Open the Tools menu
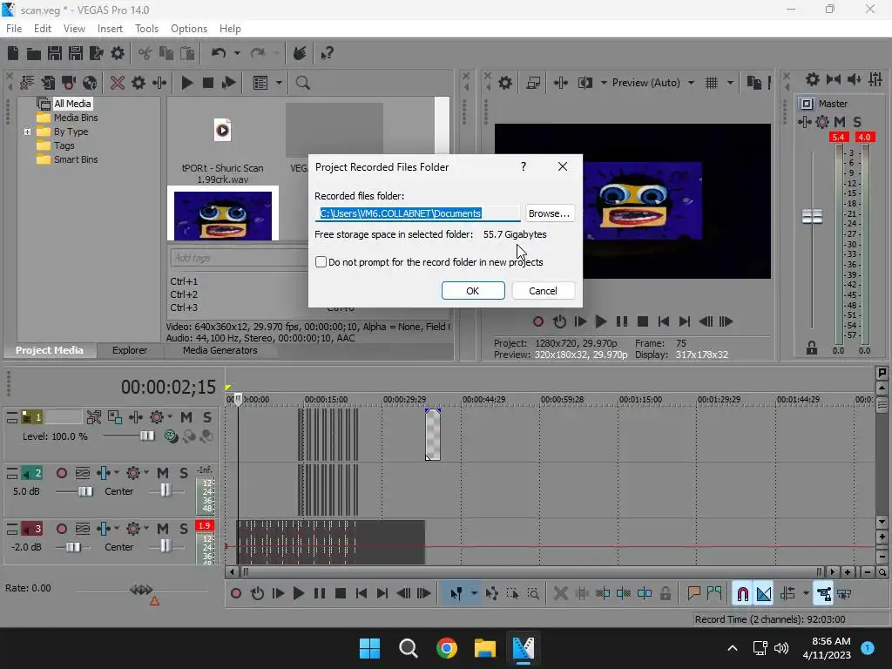Viewport: 892px width, 669px height. pos(146,29)
